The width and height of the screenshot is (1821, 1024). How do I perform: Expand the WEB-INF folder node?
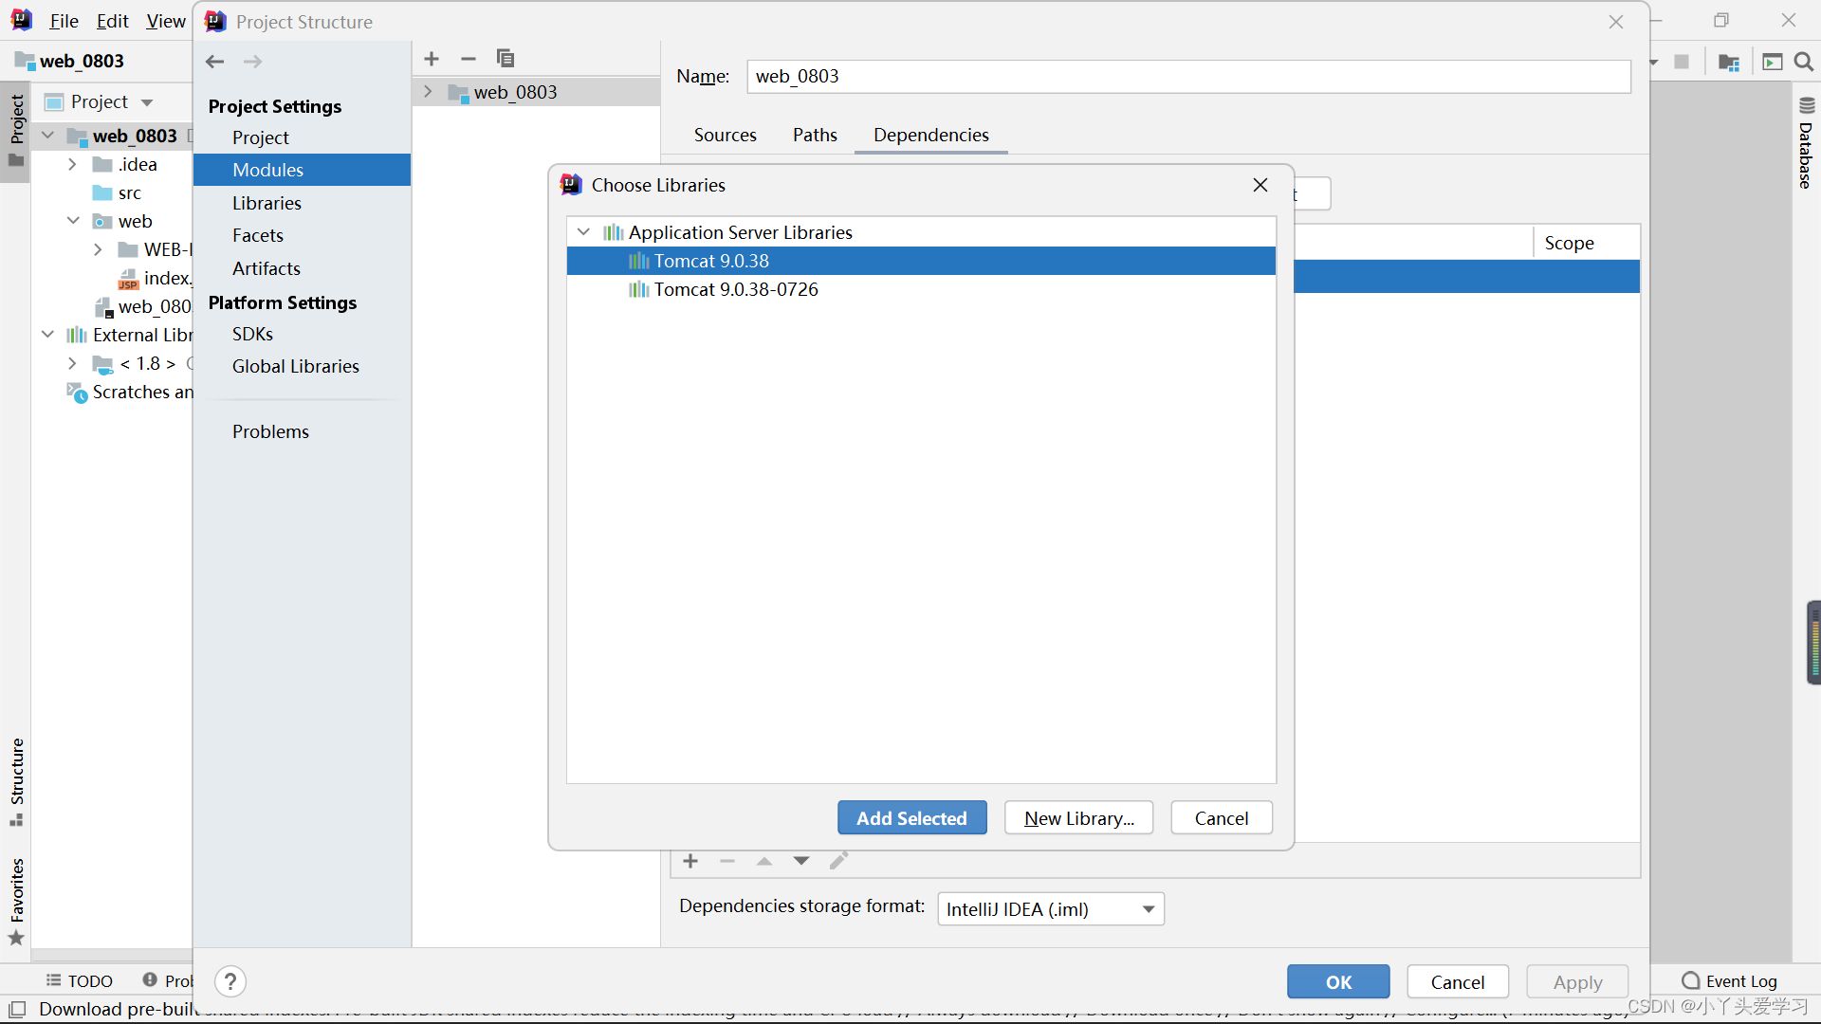tap(98, 249)
